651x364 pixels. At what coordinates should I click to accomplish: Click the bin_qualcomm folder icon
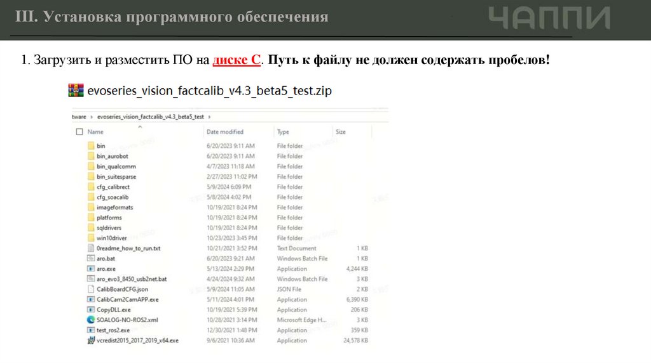91,166
